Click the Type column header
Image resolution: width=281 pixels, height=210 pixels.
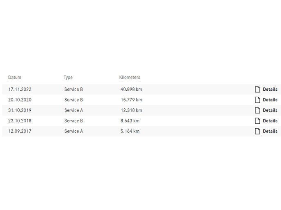(68, 78)
